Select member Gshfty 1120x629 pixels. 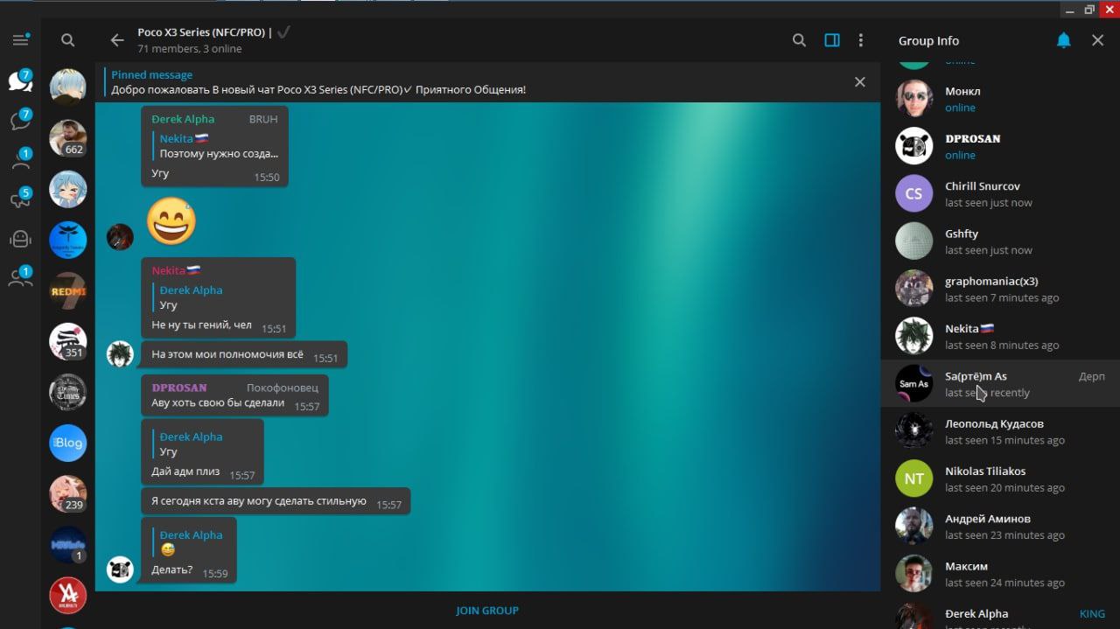(x=1000, y=241)
